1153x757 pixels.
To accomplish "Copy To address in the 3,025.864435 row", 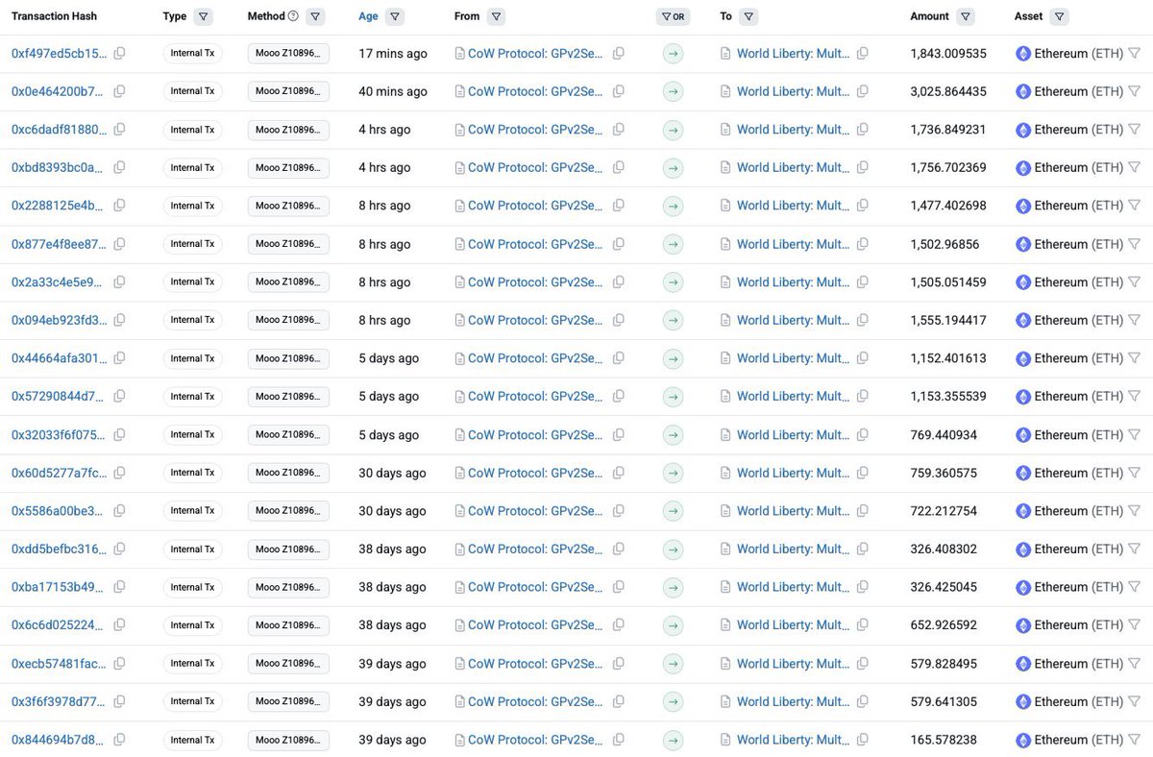I will (x=862, y=91).
